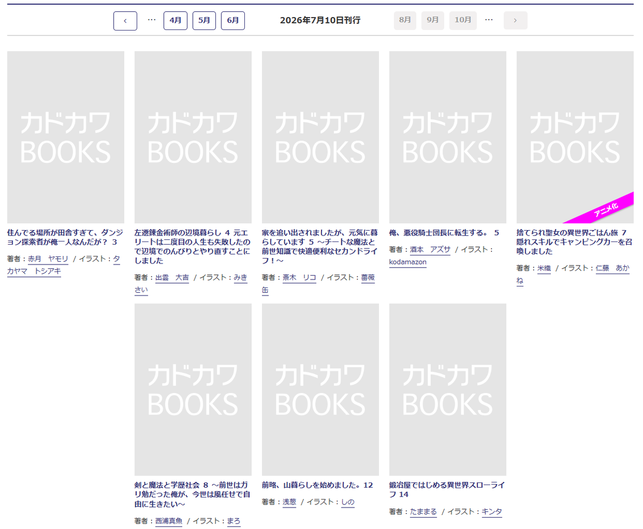Jump to 4月 releases
The width and height of the screenshot is (643, 529).
click(175, 20)
